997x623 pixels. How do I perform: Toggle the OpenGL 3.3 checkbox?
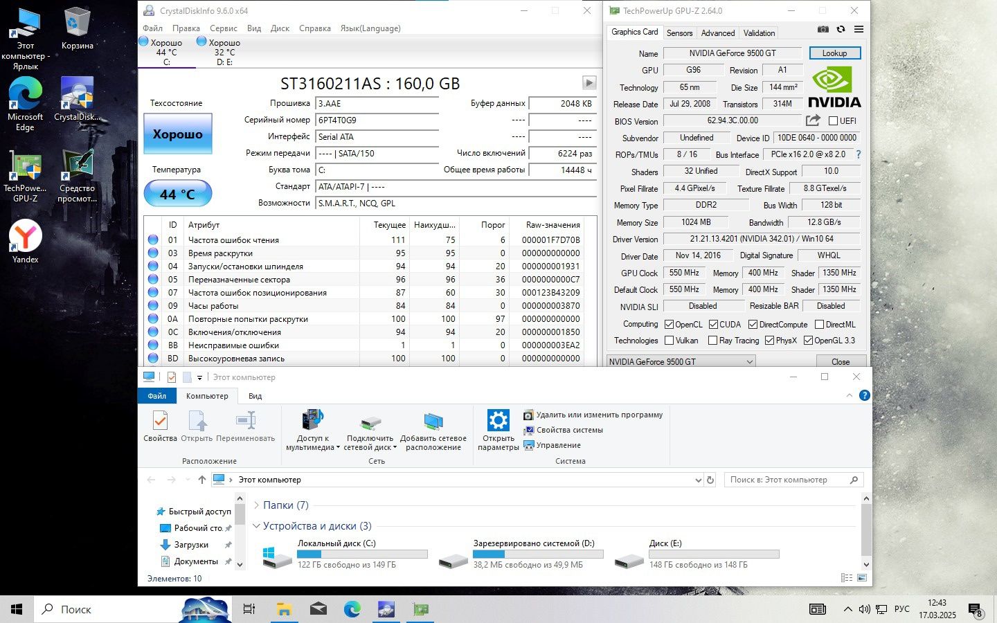pyautogui.click(x=808, y=340)
